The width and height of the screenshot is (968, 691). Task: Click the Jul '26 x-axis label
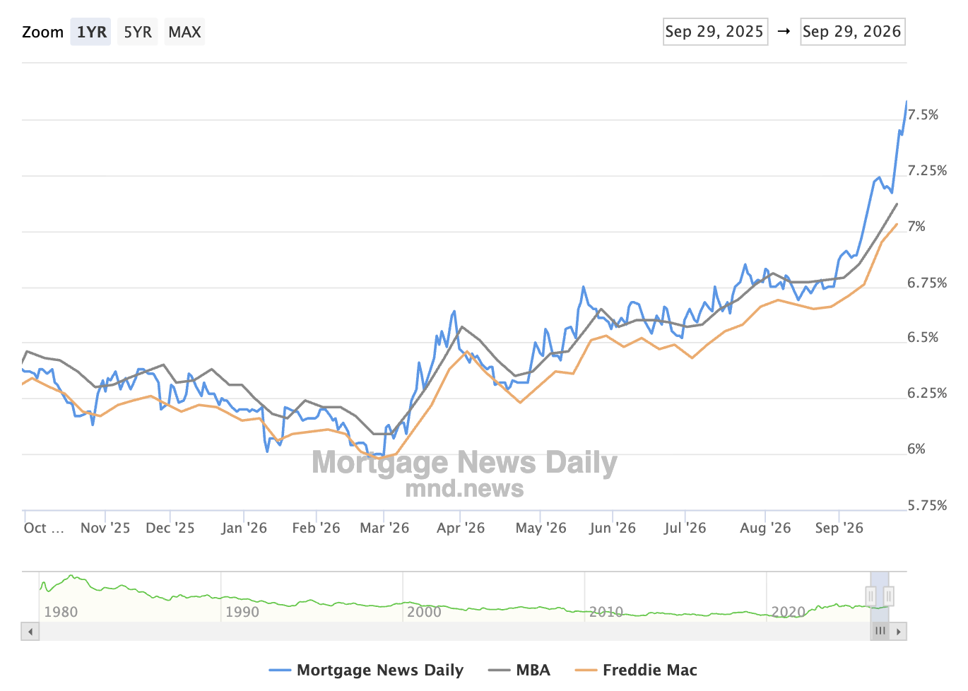click(x=685, y=528)
